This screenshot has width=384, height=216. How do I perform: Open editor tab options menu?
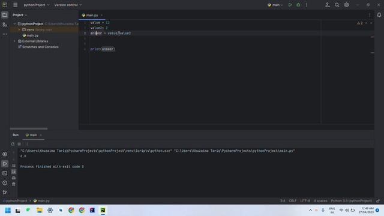coord(370,15)
